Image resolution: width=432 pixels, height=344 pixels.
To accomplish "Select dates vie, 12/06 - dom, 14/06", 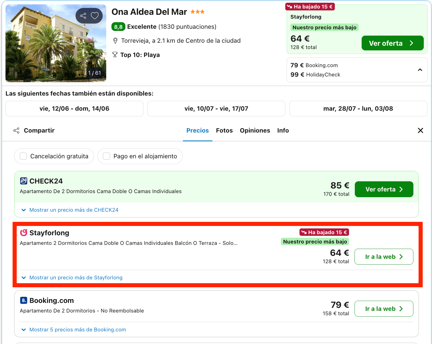I will tap(74, 109).
